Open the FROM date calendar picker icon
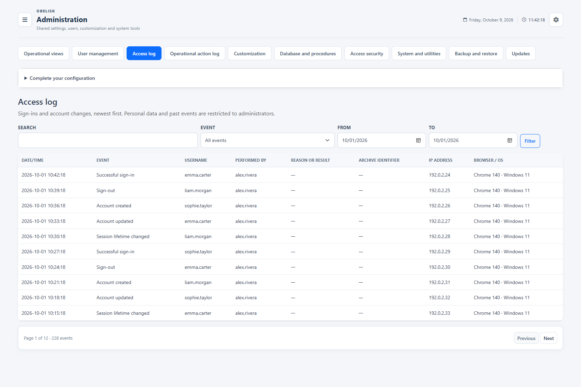Image resolution: width=581 pixels, height=387 pixels. [418, 140]
